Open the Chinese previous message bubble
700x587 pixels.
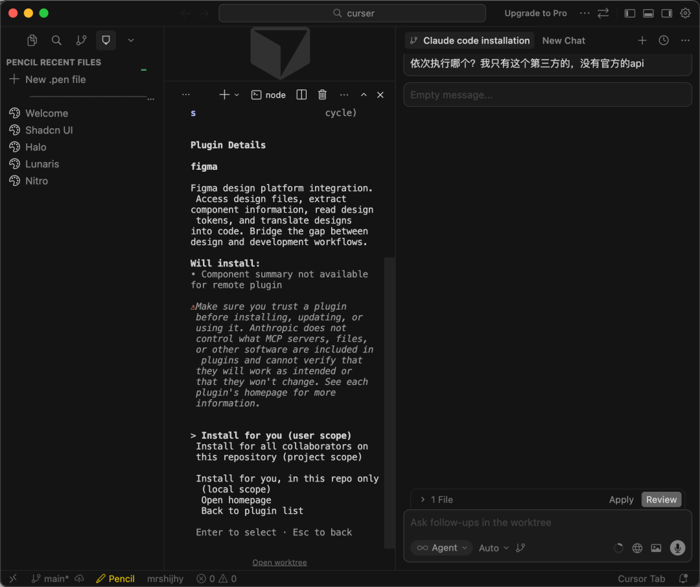548,64
